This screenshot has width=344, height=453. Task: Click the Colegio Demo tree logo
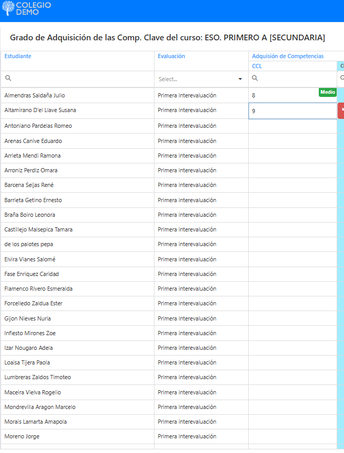coord(8,8)
